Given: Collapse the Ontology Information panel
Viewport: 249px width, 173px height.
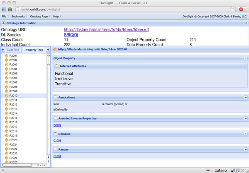Looking at the screenshot, I should coord(246,23).
